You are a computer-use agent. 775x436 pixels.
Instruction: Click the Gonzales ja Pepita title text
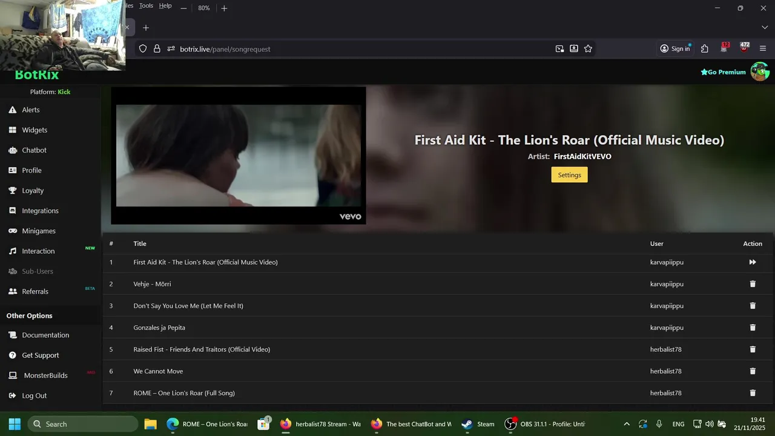[x=159, y=328]
